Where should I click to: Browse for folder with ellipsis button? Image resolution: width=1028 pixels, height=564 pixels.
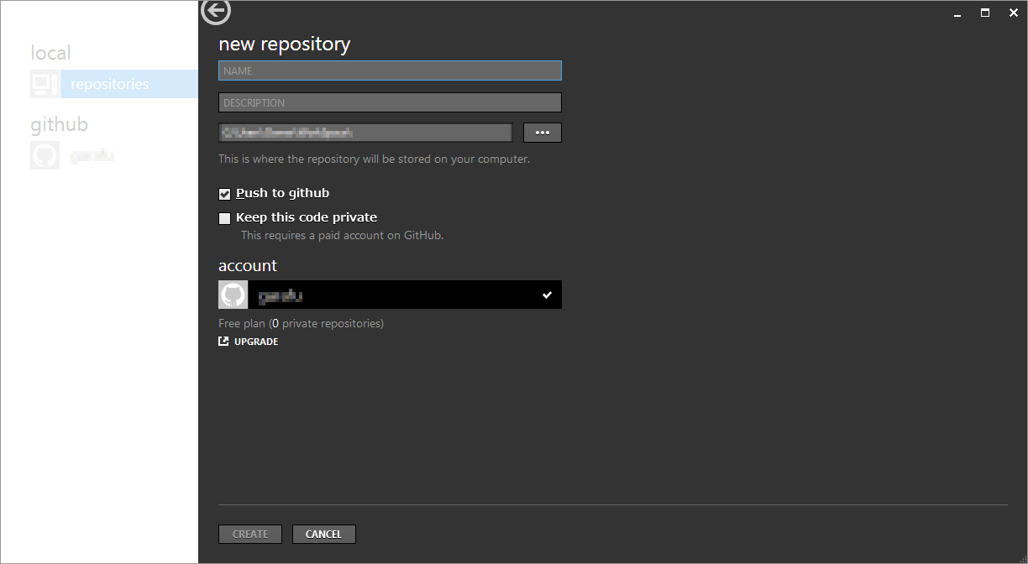543,133
